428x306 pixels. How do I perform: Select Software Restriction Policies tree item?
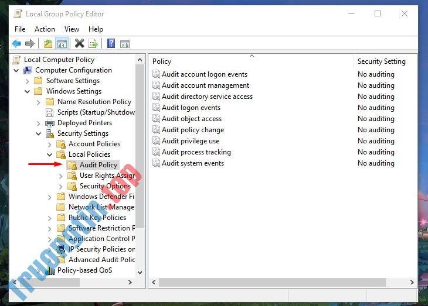click(x=101, y=228)
